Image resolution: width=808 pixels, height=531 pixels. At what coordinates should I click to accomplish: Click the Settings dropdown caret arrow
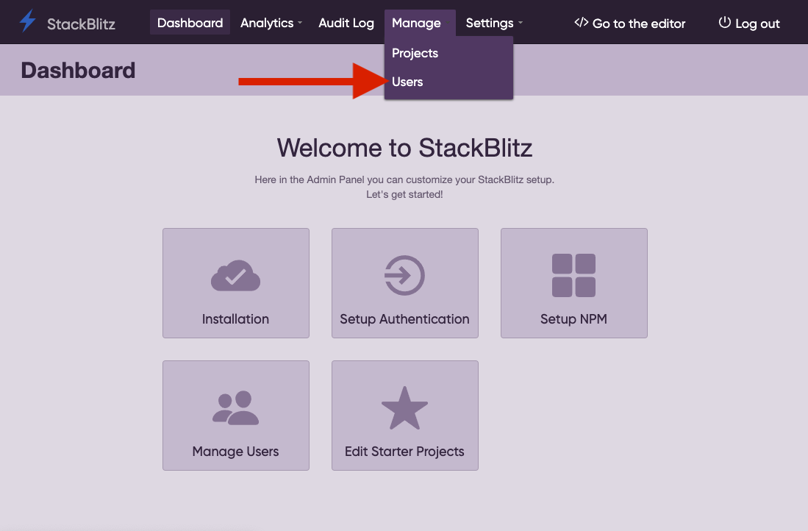[x=521, y=23]
